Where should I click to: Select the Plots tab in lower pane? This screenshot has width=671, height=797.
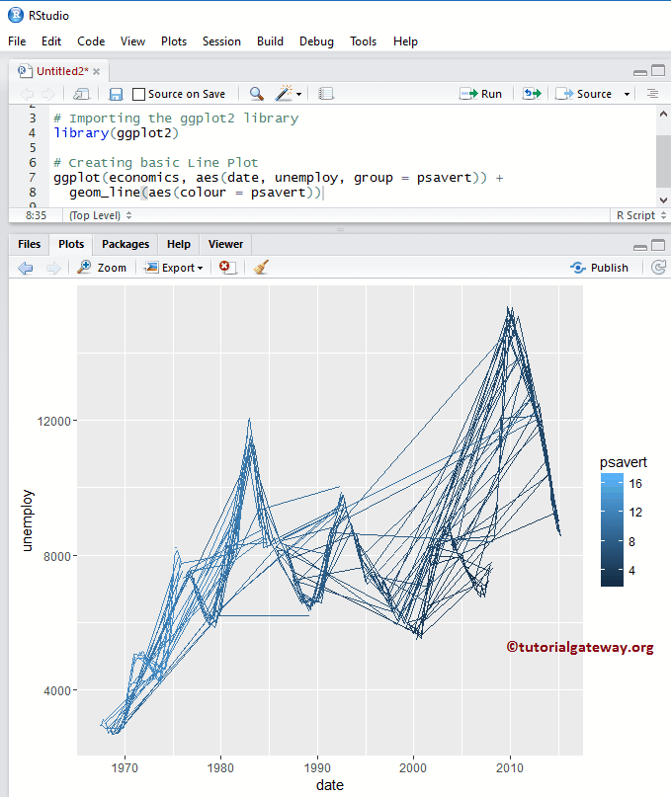[x=71, y=245]
